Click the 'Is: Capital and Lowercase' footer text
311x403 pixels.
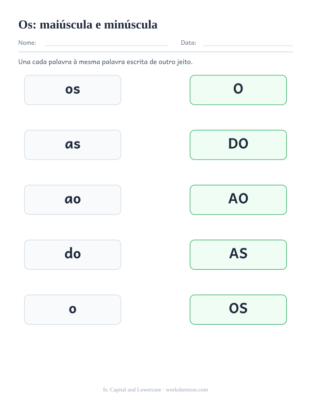[132, 390]
